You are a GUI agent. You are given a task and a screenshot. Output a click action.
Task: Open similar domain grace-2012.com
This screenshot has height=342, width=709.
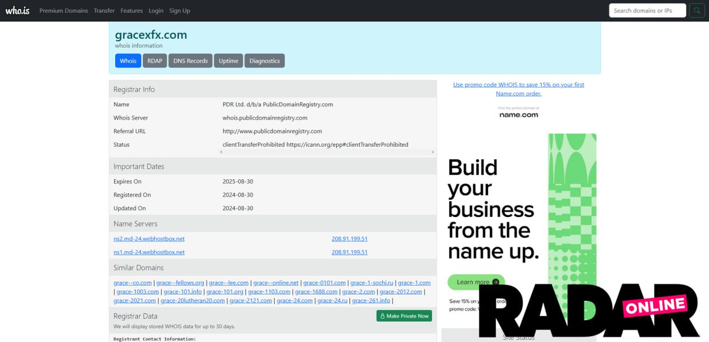click(x=401, y=292)
